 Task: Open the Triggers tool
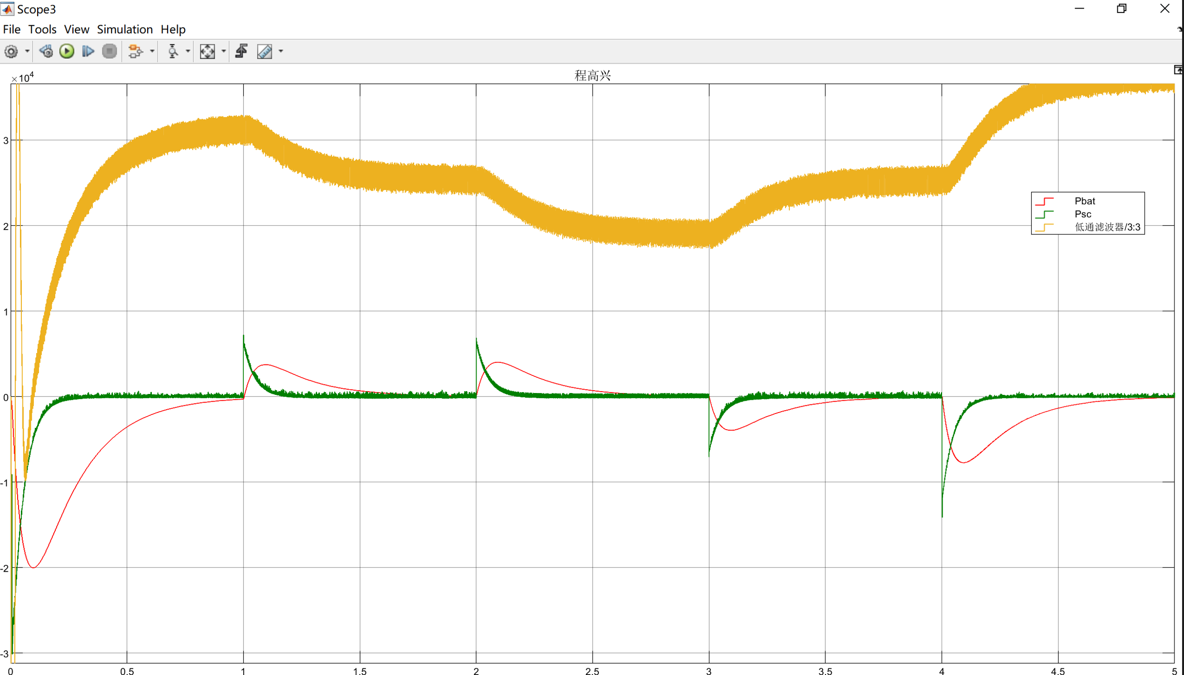tap(241, 51)
